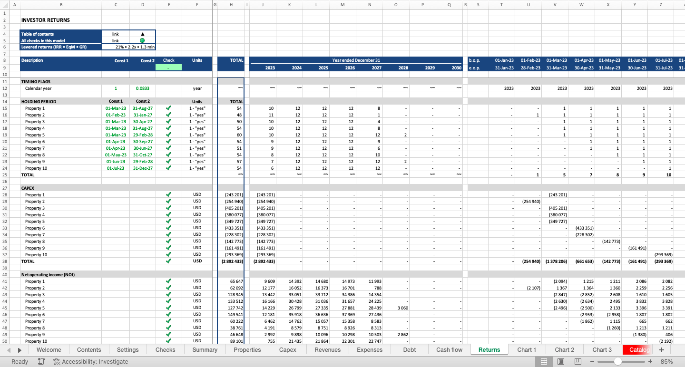Select the Returns sheet tab
Image resolution: width=685 pixels, height=367 pixels.
489,350
